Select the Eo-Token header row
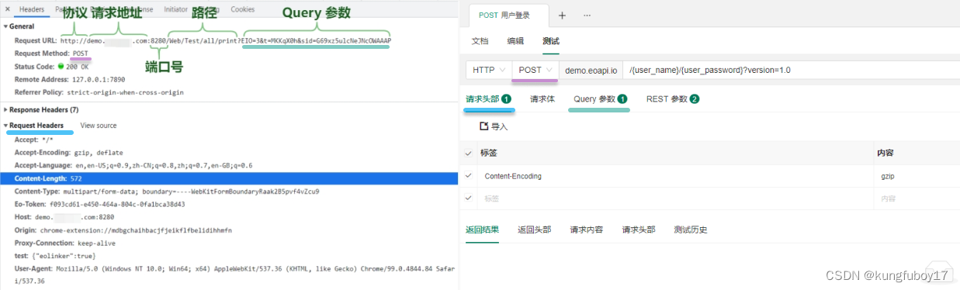Image resolution: width=960 pixels, height=290 pixels. coord(99,205)
